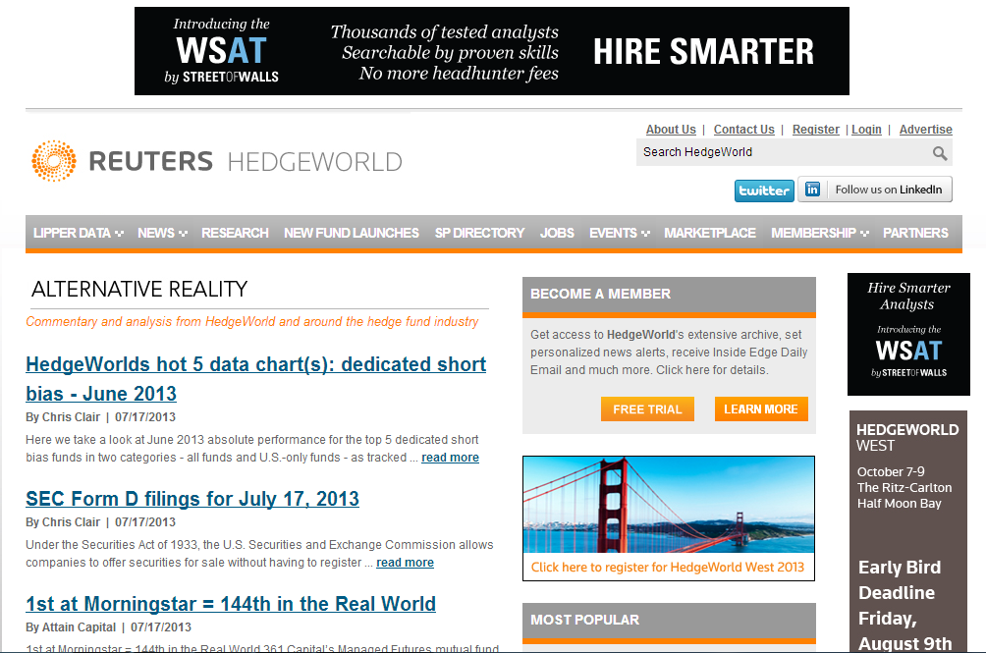
Task: Click Follow us on LinkedIn button
Action: (875, 190)
